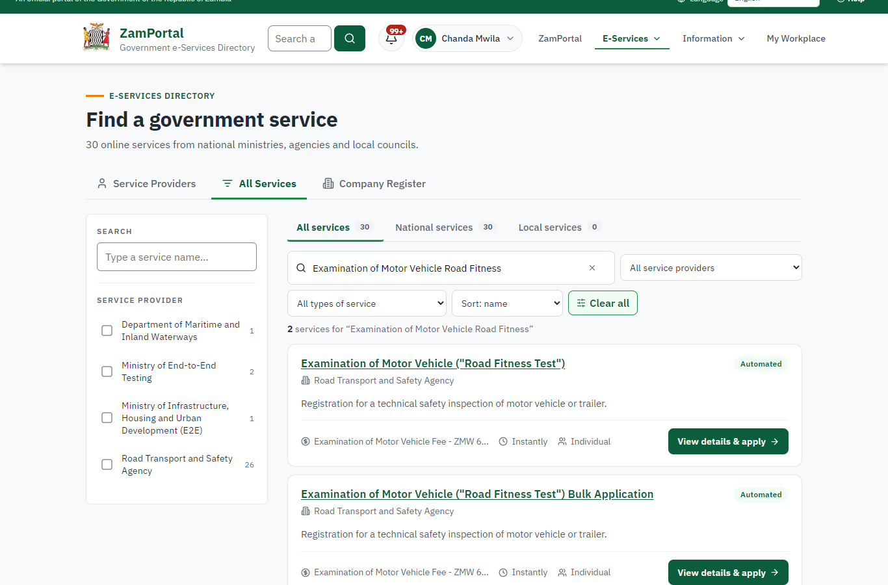Image resolution: width=888 pixels, height=585 pixels.
Task: Open Examination of Motor Vehicle Road Fitness Test link
Action: point(433,363)
